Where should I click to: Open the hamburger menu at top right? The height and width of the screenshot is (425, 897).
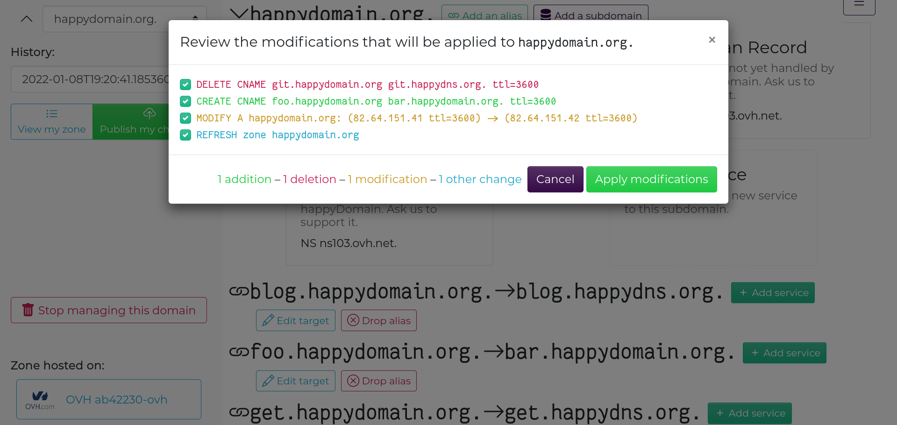pyautogui.click(x=859, y=5)
